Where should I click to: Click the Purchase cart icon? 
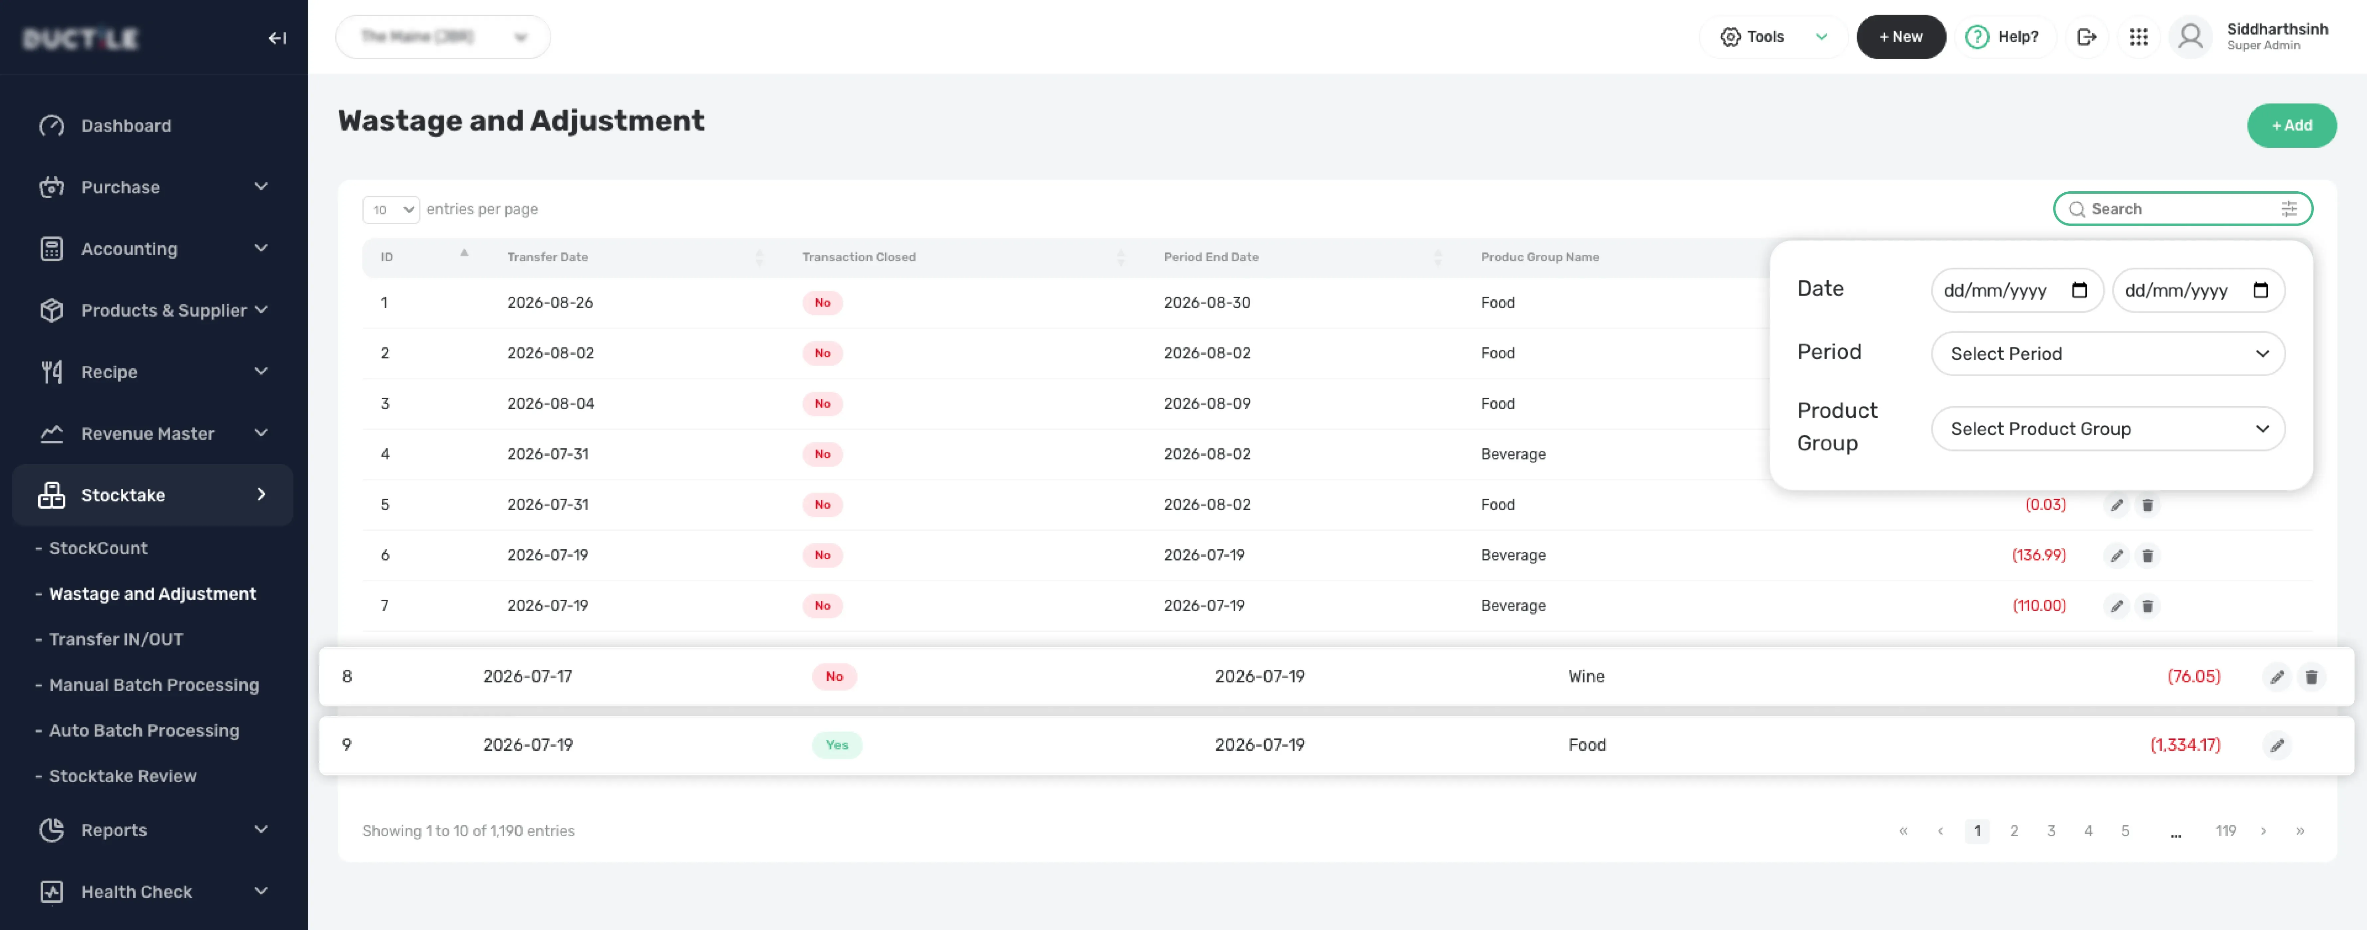click(x=52, y=187)
